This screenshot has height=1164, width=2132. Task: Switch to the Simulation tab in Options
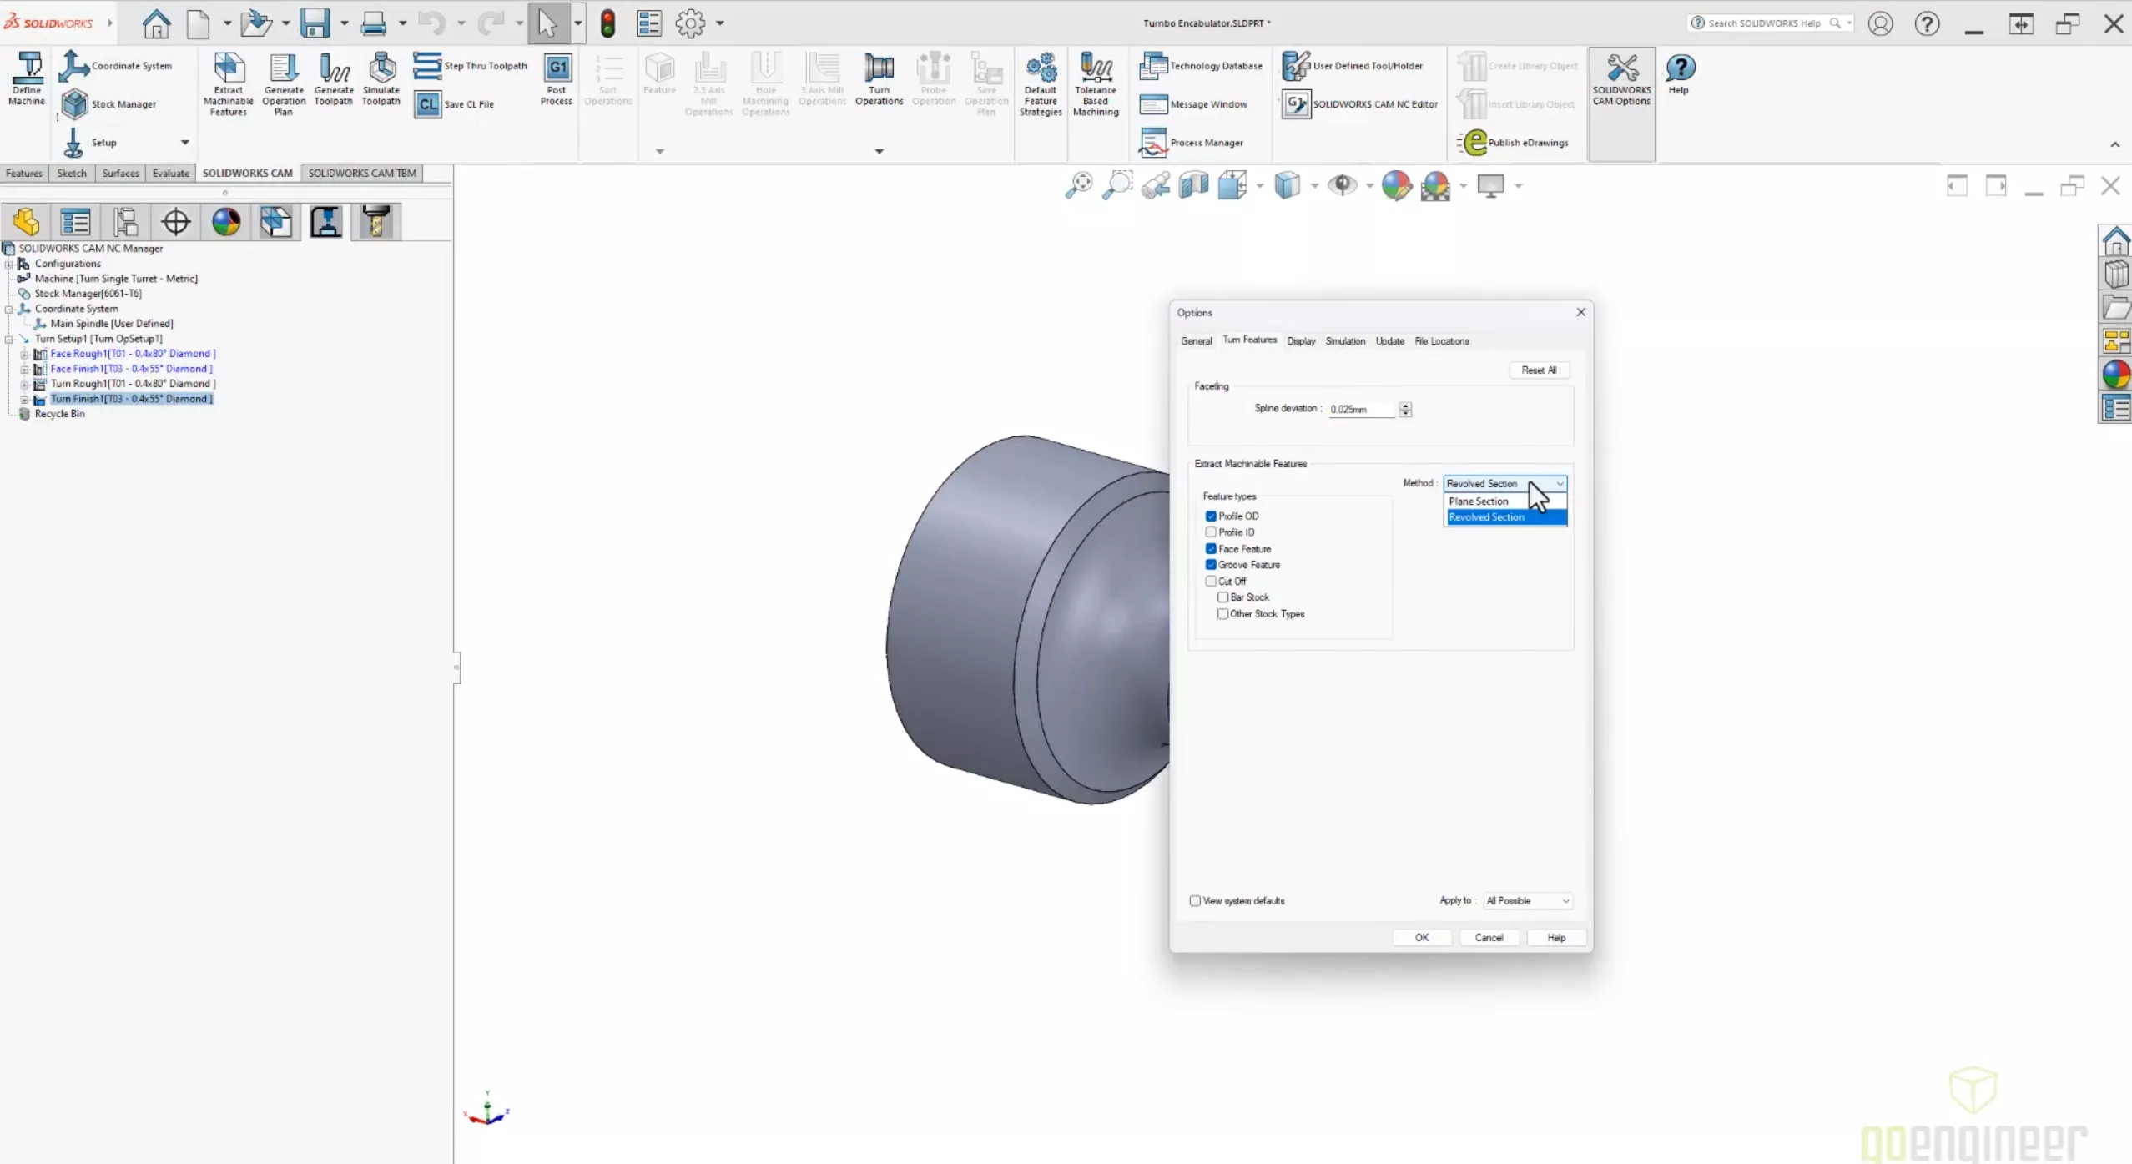pyautogui.click(x=1345, y=341)
